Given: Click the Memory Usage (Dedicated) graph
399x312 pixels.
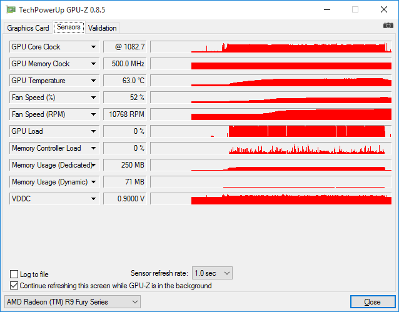Looking at the screenshot, I should [x=271, y=165].
